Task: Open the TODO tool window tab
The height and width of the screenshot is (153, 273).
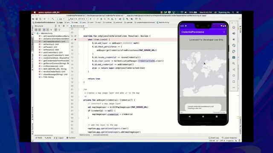Action: [39, 138]
